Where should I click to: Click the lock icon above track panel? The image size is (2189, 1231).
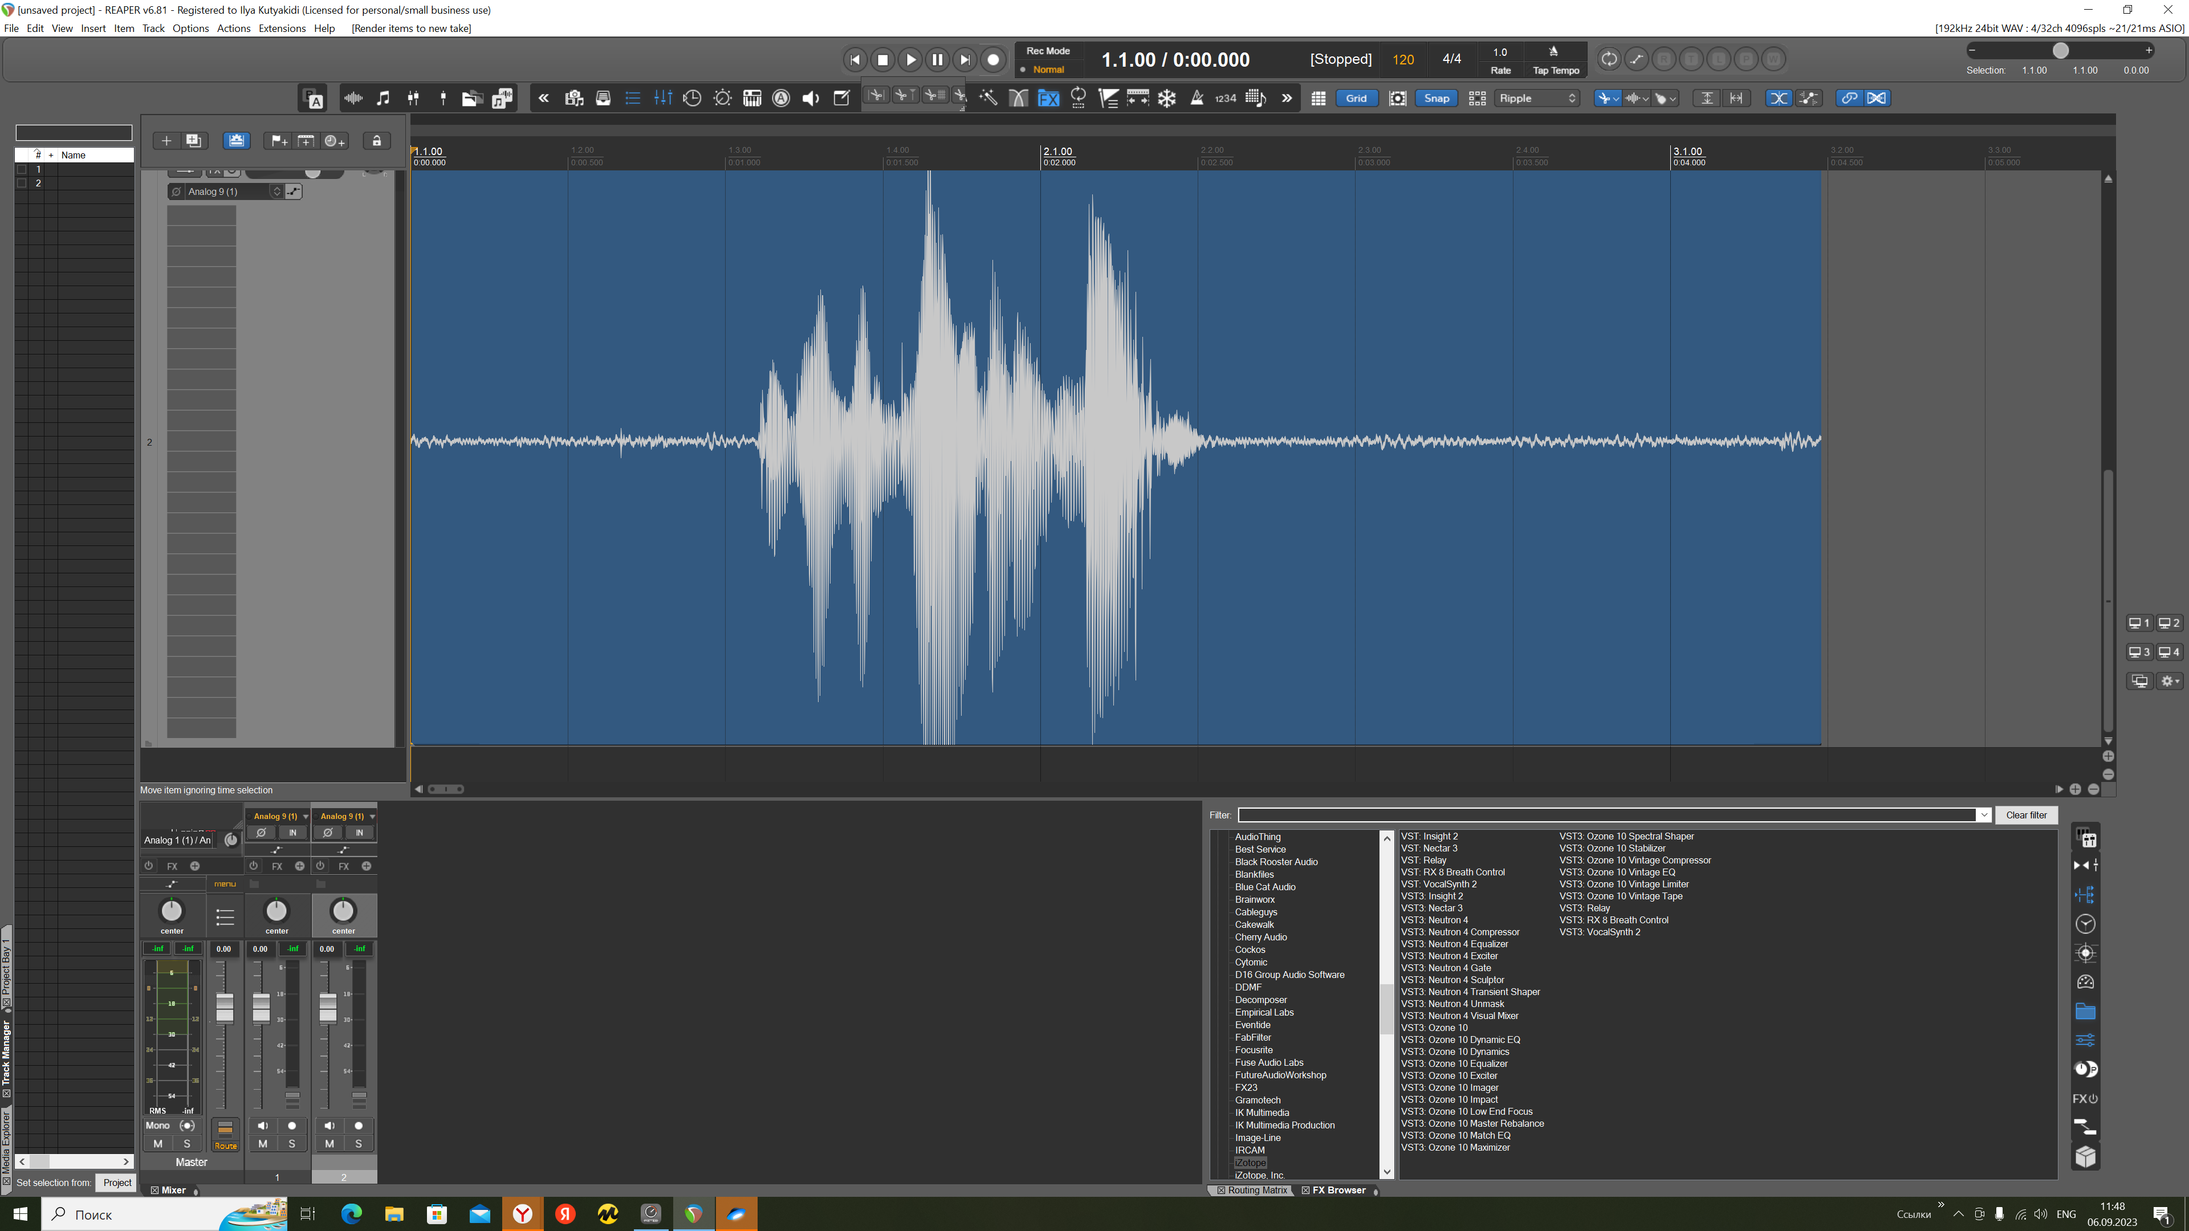[376, 141]
